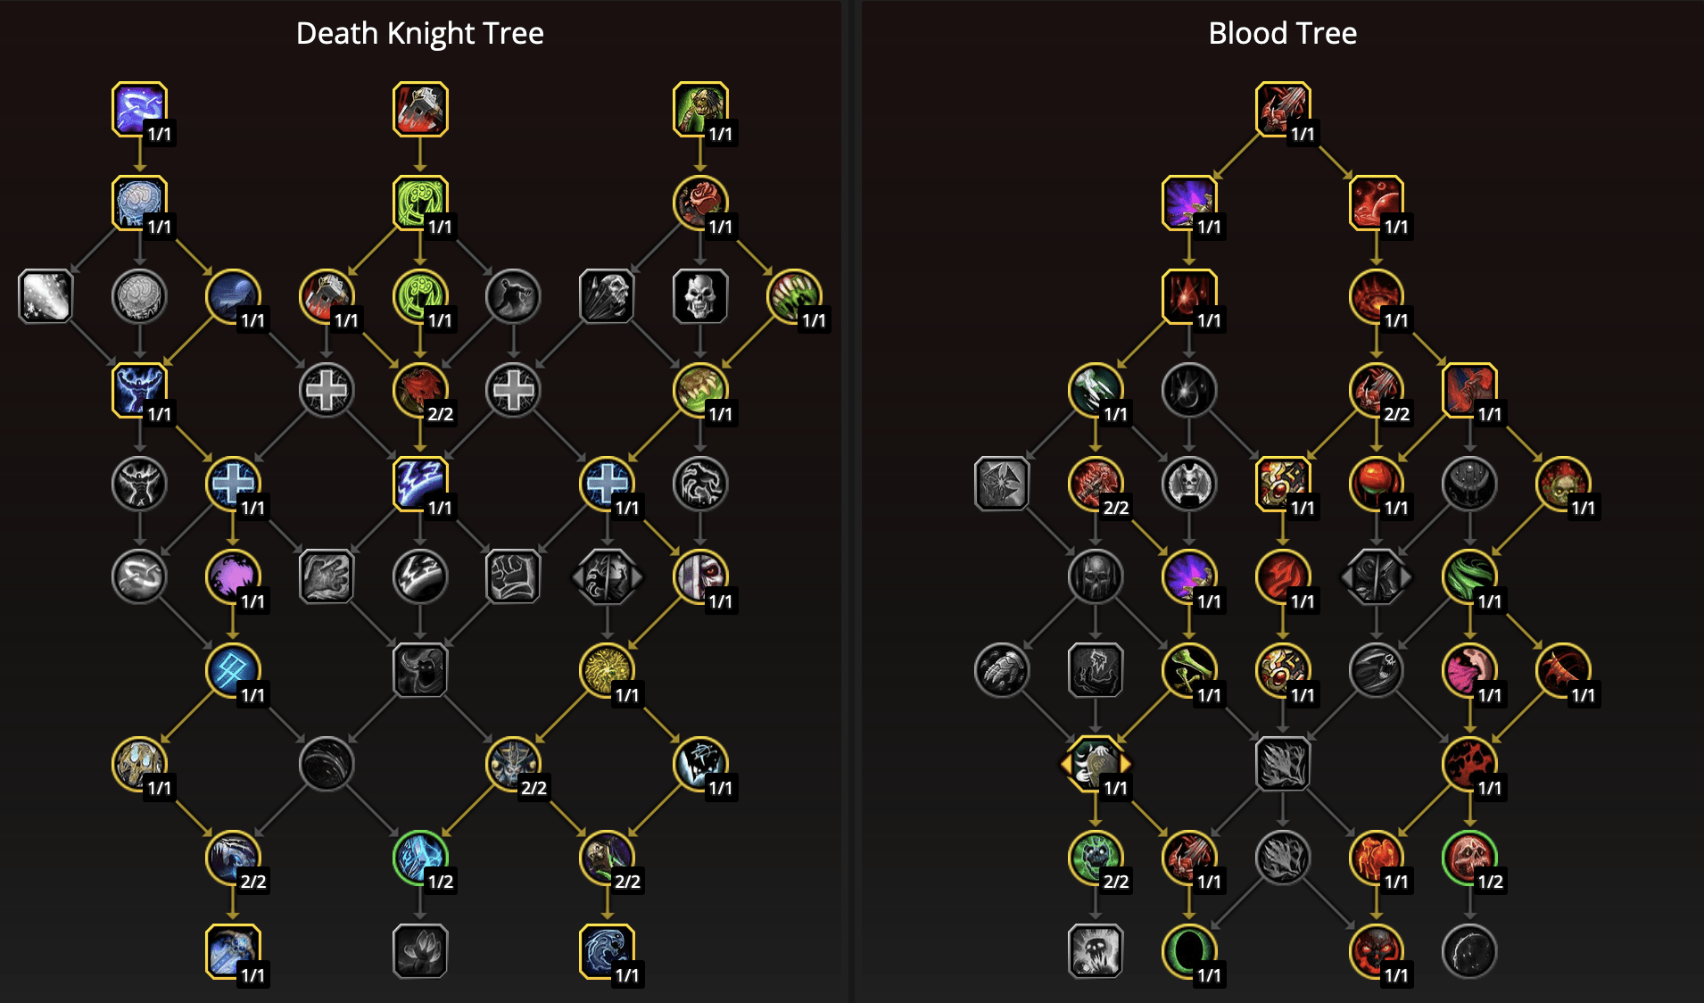Click the green-bordered blue lightning 1/2 talent

click(x=420, y=858)
